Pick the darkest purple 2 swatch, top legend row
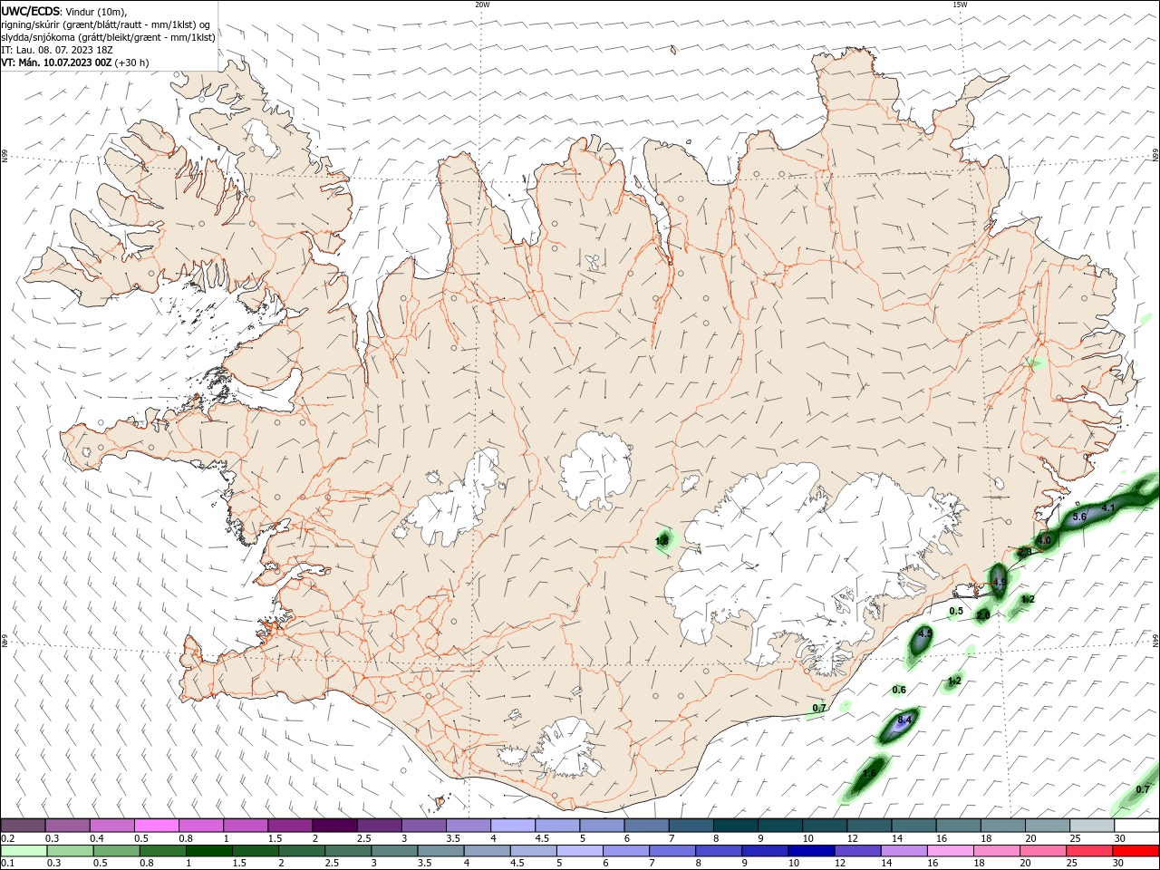Screen dimensions: 1160x870 tap(334, 826)
